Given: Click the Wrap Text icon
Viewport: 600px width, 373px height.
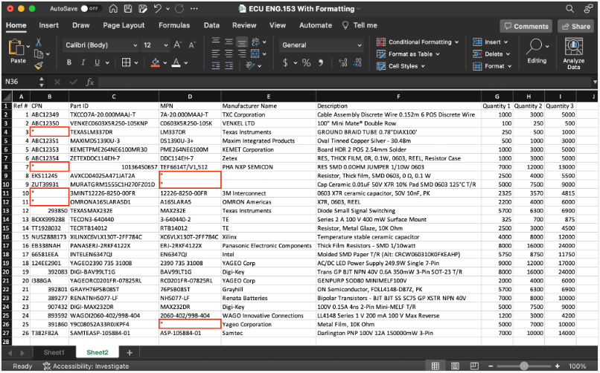Looking at the screenshot, I should [255, 41].
